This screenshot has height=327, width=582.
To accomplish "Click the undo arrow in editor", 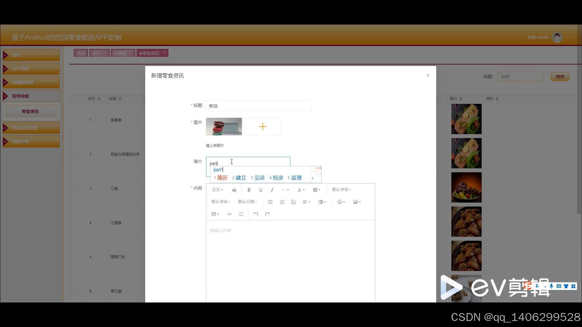I will pyautogui.click(x=256, y=214).
